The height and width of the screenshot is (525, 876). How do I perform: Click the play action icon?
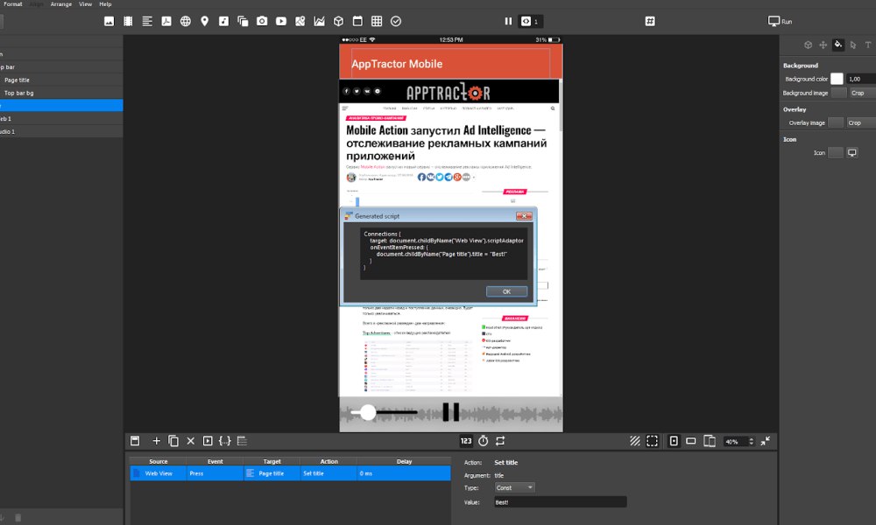pos(208,441)
